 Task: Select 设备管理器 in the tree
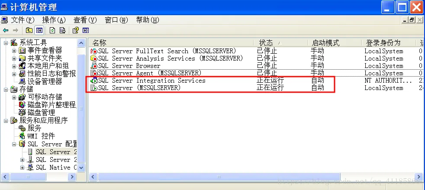(45, 82)
